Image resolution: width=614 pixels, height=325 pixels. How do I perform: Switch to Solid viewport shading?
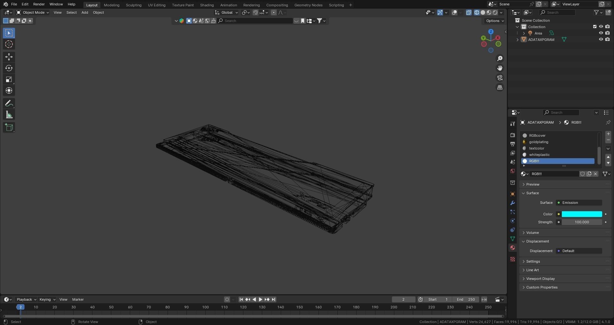(483, 12)
